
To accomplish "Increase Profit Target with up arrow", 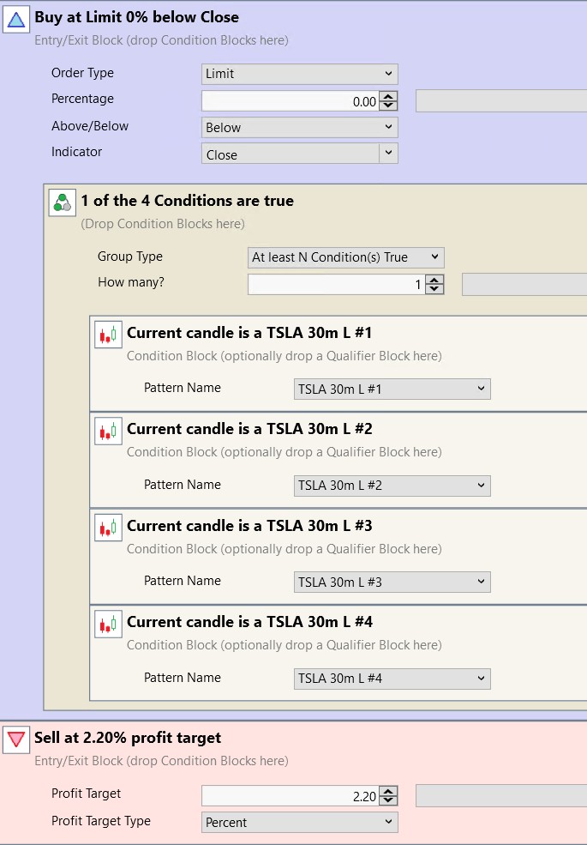I will point(388,792).
